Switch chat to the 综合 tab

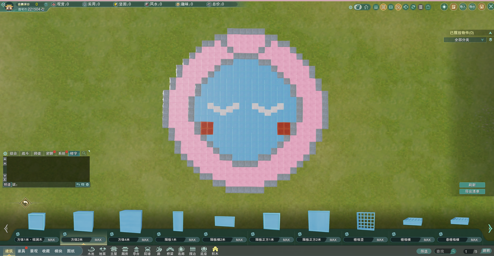13,153
